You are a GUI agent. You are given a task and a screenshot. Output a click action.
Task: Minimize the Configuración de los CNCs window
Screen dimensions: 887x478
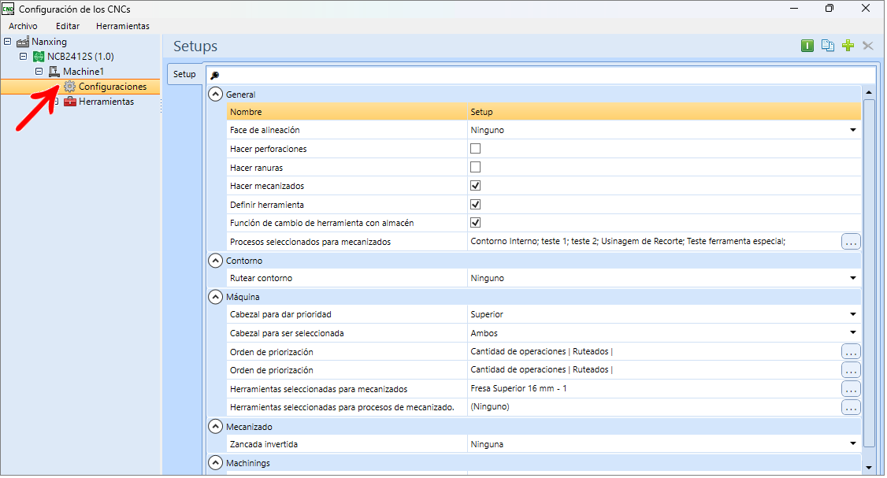point(794,9)
